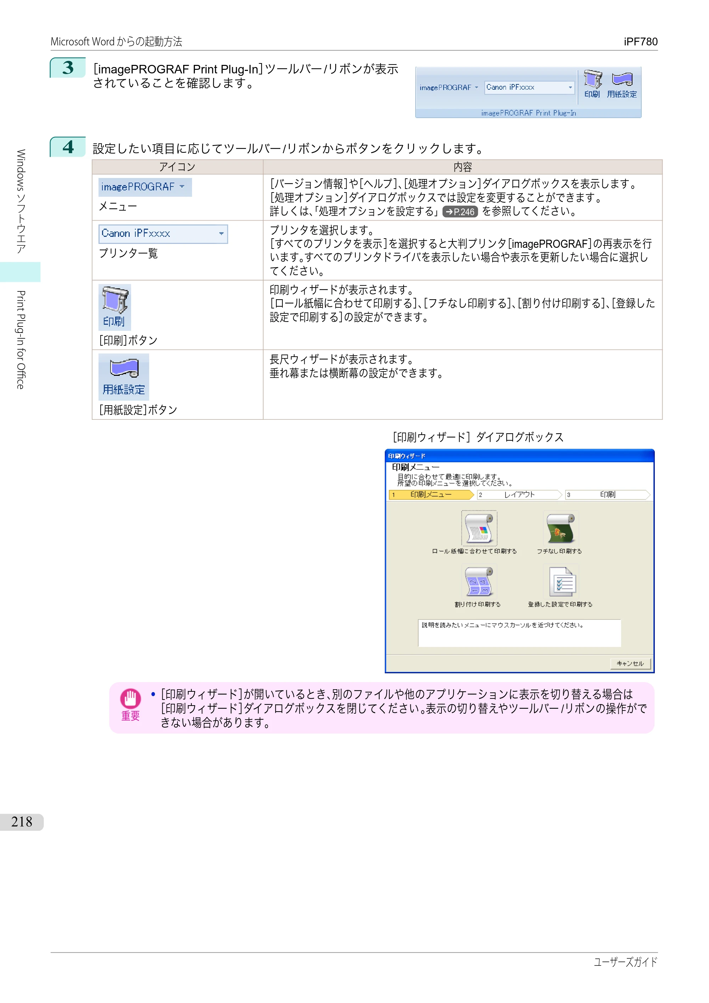709x1003 pixels.
Task: Select step 1 印刷メニュー tab in wizard
Action: [431, 495]
